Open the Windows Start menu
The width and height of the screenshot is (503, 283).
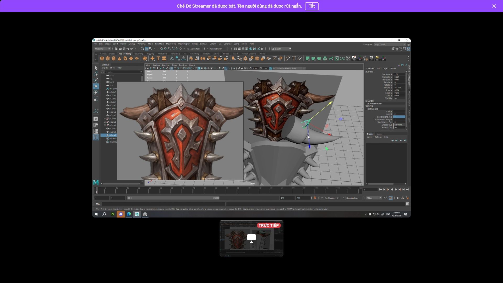coord(96,214)
